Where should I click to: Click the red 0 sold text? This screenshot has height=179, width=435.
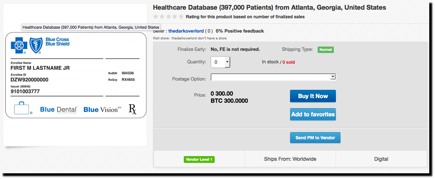click(x=289, y=62)
